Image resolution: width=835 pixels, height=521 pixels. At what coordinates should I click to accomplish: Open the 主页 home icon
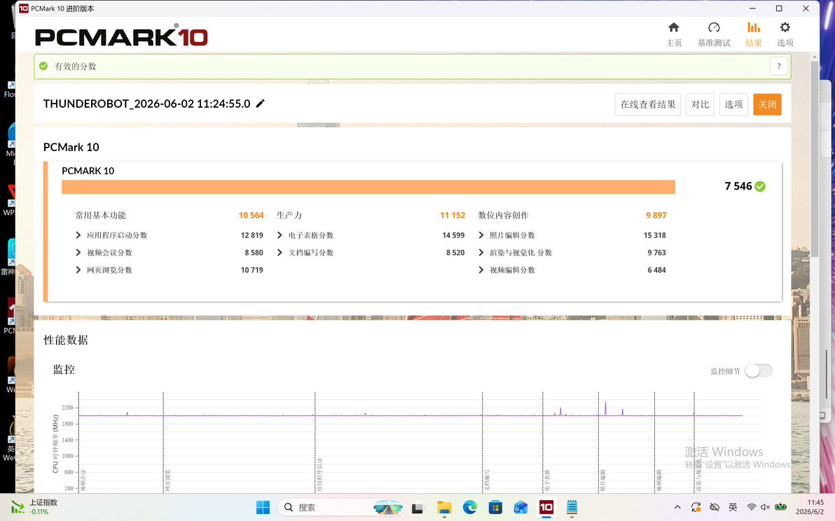(674, 27)
